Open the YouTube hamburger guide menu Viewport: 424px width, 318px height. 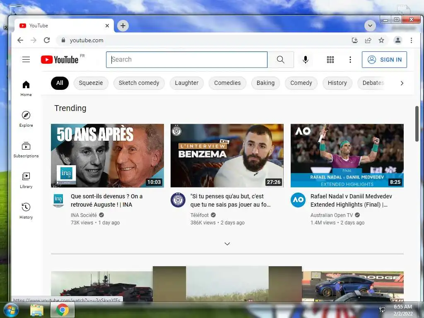point(26,60)
